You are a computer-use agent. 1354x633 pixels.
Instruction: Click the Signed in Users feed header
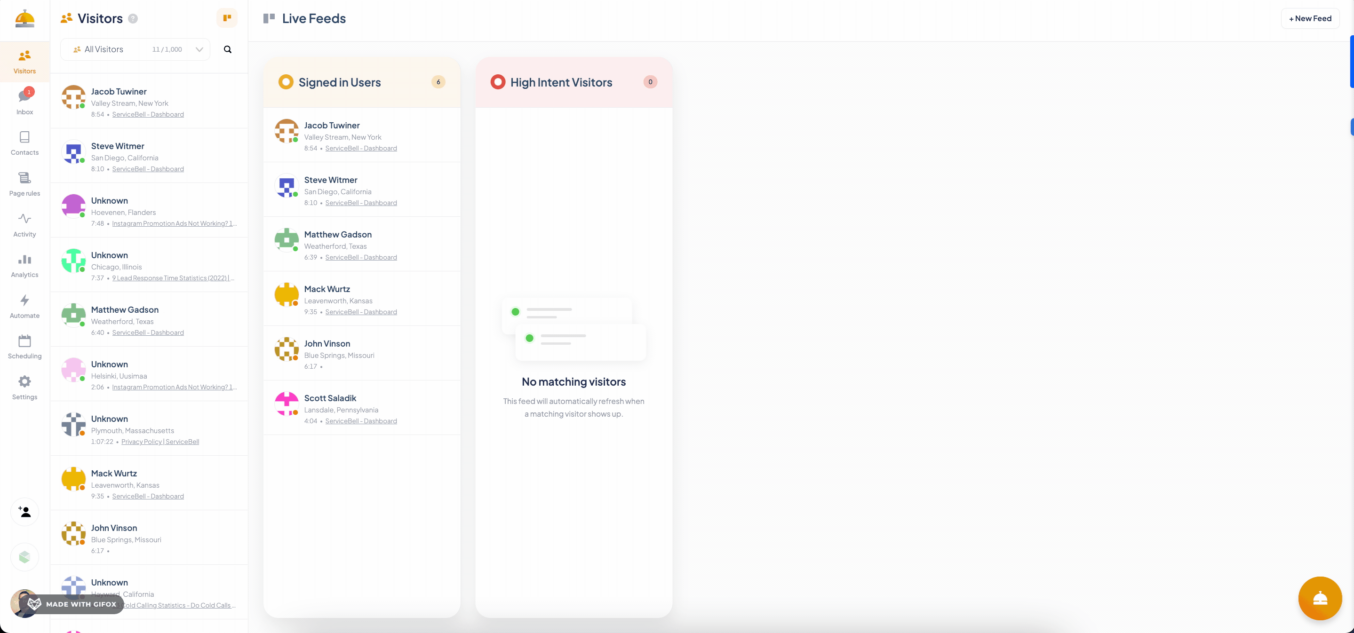pos(362,82)
